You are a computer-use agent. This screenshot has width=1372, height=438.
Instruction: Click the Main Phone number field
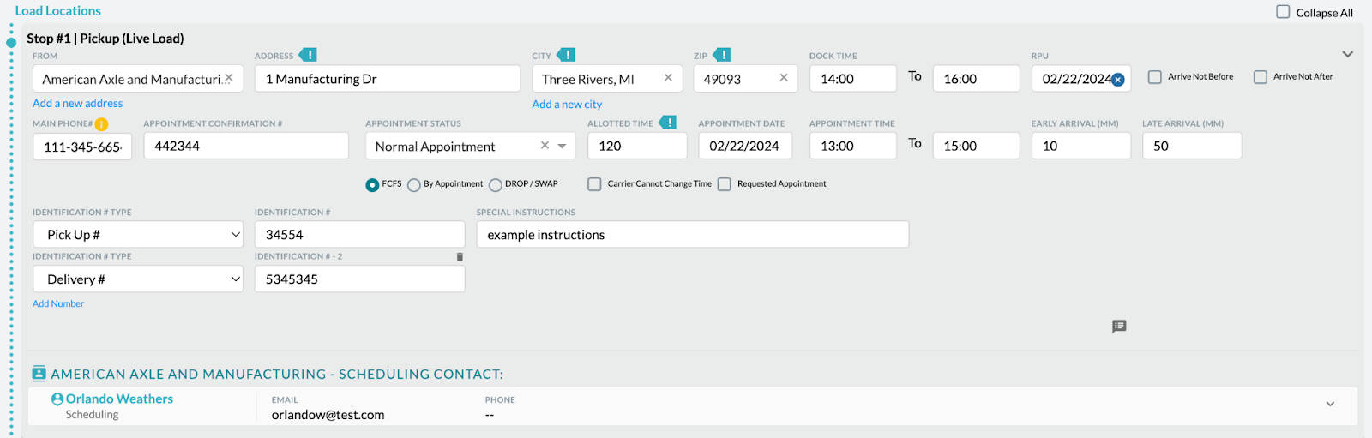point(82,147)
